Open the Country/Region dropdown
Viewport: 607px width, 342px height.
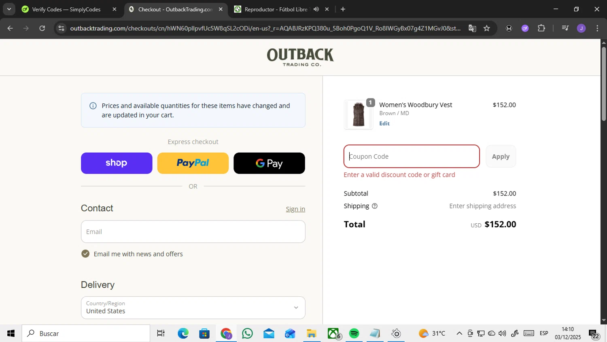(193, 308)
